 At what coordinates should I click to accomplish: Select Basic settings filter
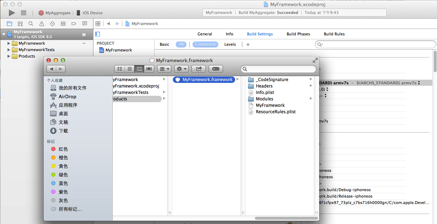pos(164,44)
